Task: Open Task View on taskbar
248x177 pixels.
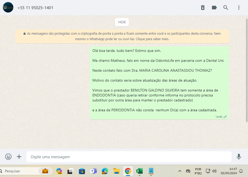Action: click(x=70, y=171)
